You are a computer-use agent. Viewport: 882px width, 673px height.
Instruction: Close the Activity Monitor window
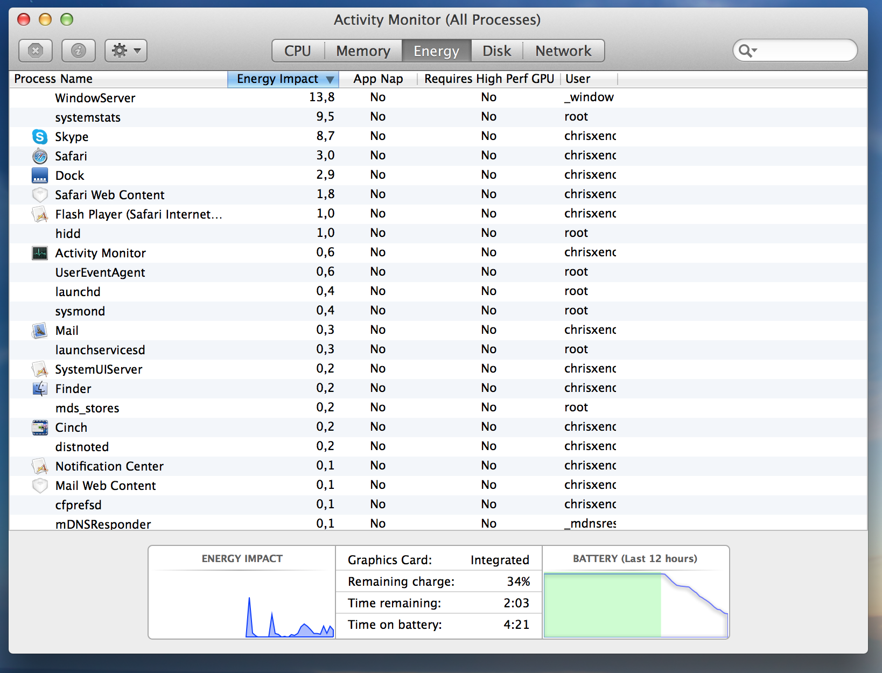24,20
